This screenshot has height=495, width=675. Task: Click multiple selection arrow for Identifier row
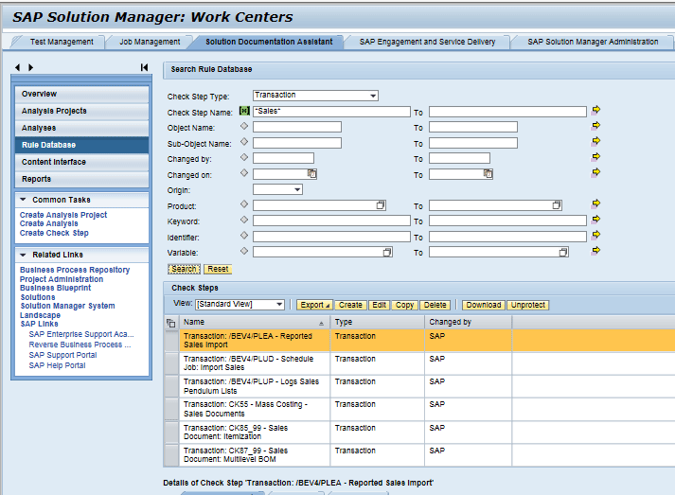(x=595, y=235)
